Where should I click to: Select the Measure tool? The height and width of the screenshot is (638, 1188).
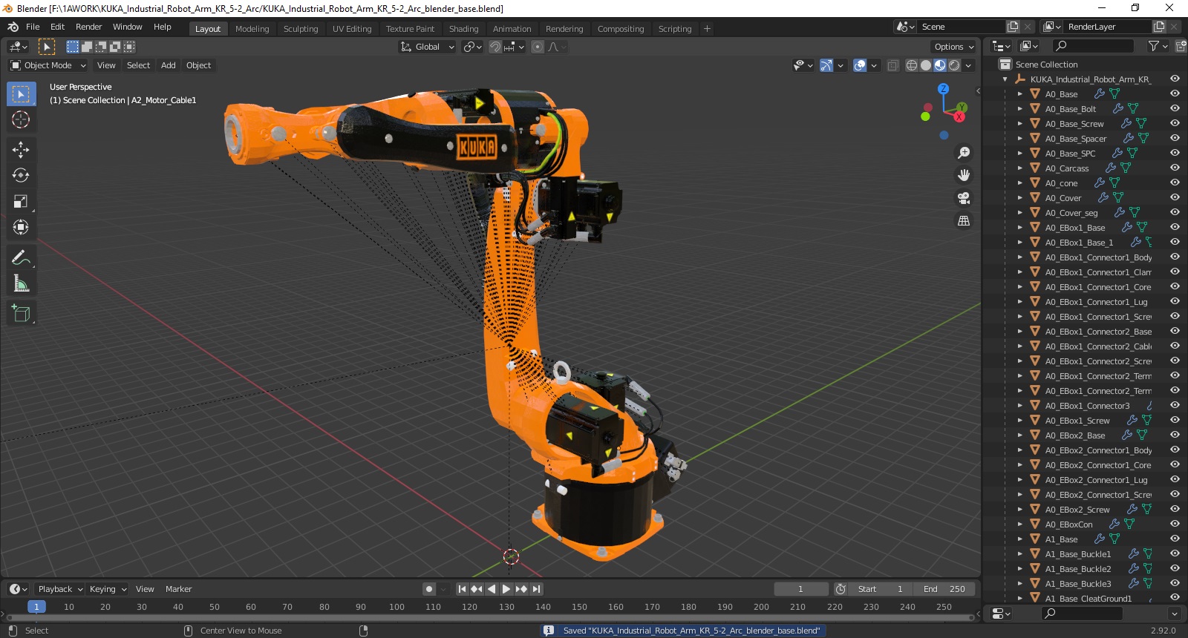tap(21, 283)
